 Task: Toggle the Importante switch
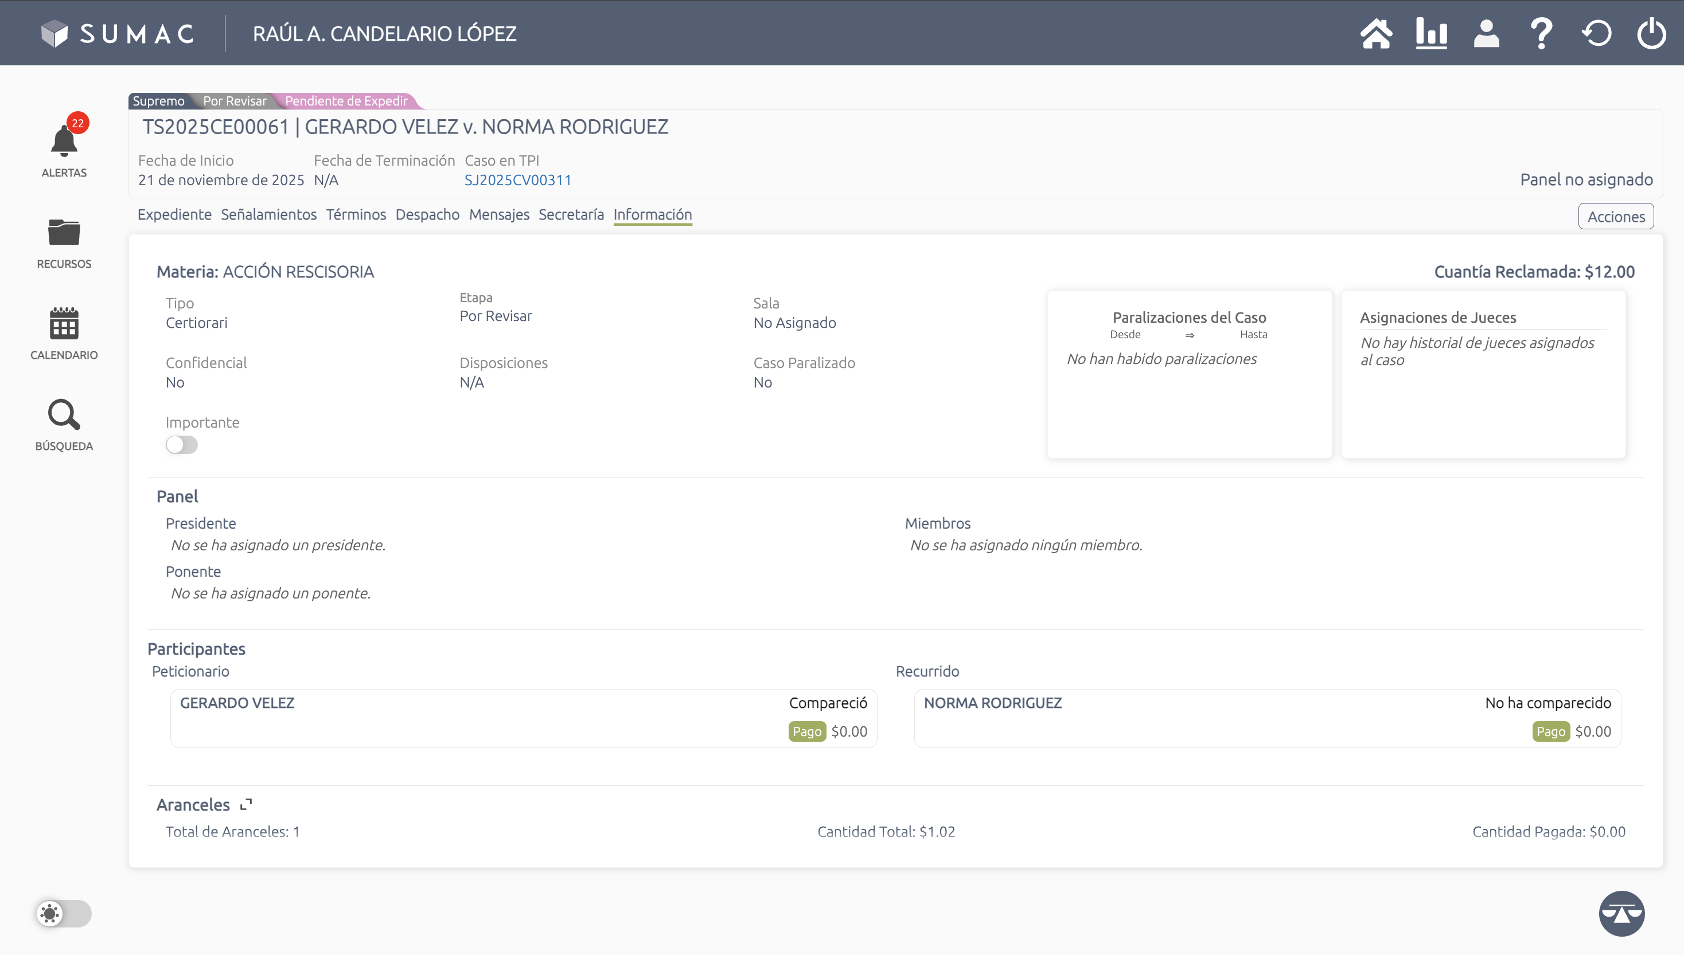(182, 445)
